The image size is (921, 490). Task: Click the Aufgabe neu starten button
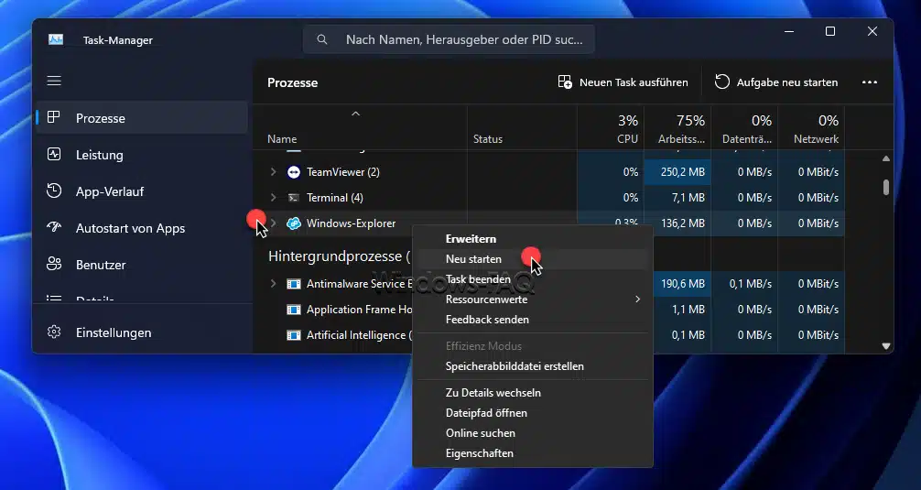pyautogui.click(x=776, y=82)
